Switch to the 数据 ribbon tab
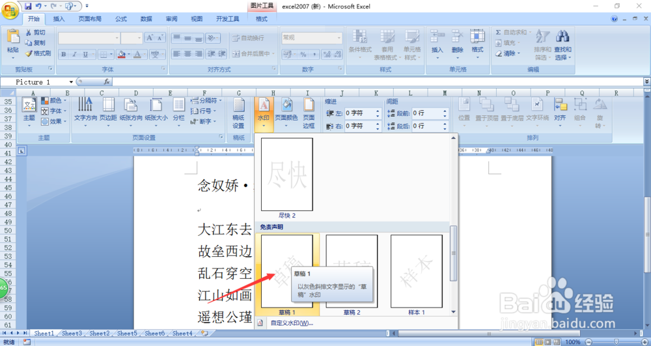This screenshot has width=651, height=346. (x=146, y=19)
